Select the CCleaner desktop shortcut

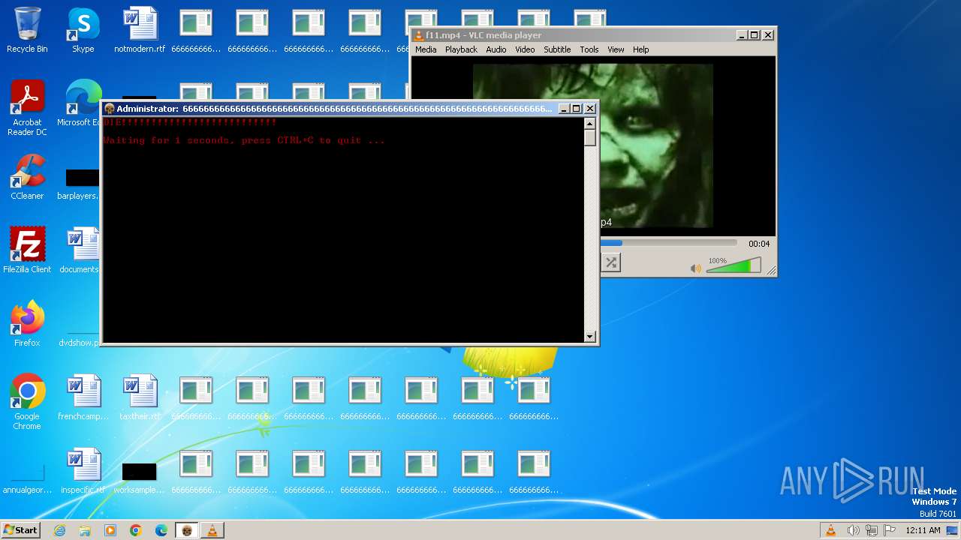[27, 178]
